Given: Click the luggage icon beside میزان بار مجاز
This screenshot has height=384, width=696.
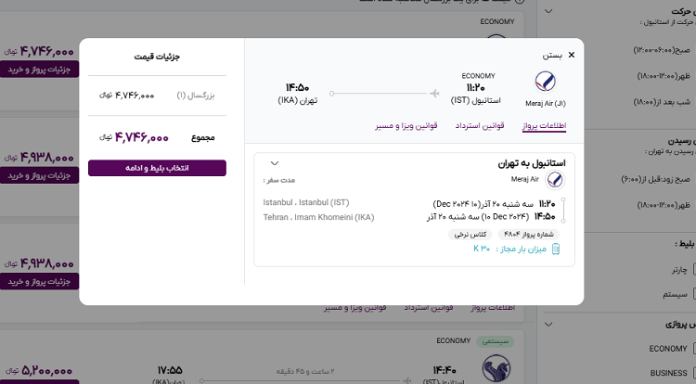Looking at the screenshot, I should 555,249.
